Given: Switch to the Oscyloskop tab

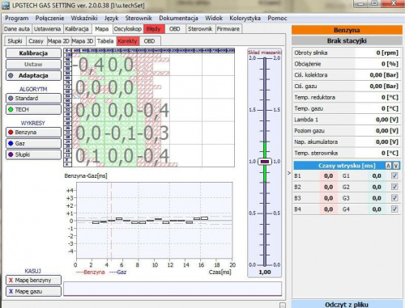Looking at the screenshot, I should point(128,29).
